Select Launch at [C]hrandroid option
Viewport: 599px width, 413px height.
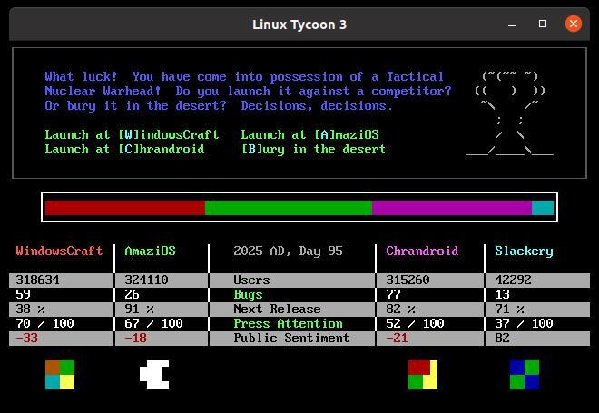tap(124, 149)
